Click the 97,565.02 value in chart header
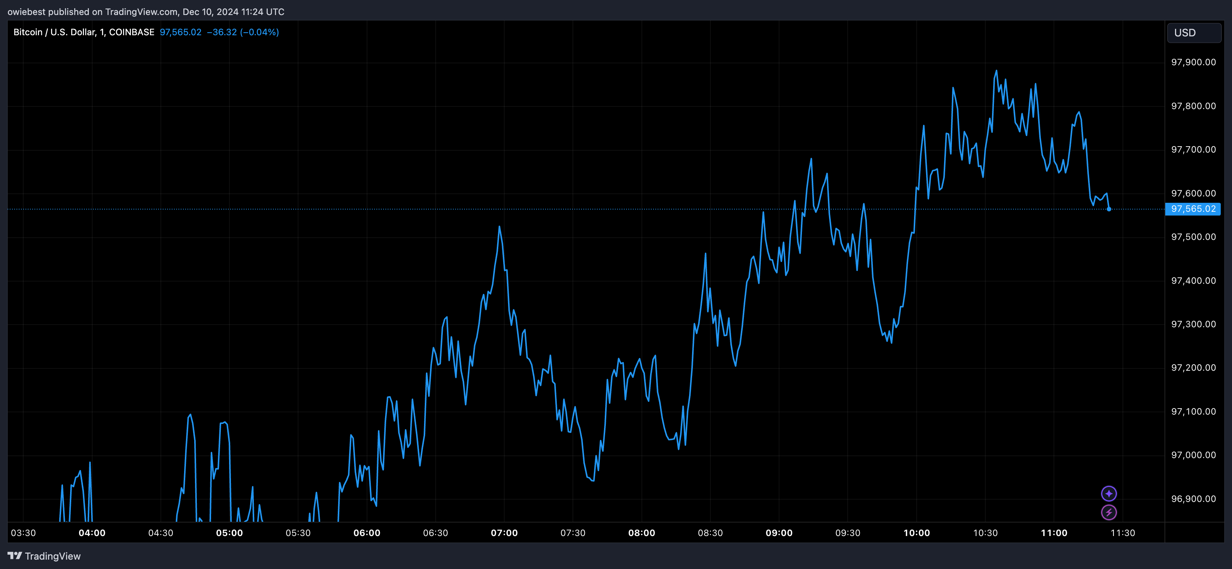1232x569 pixels. click(x=180, y=32)
